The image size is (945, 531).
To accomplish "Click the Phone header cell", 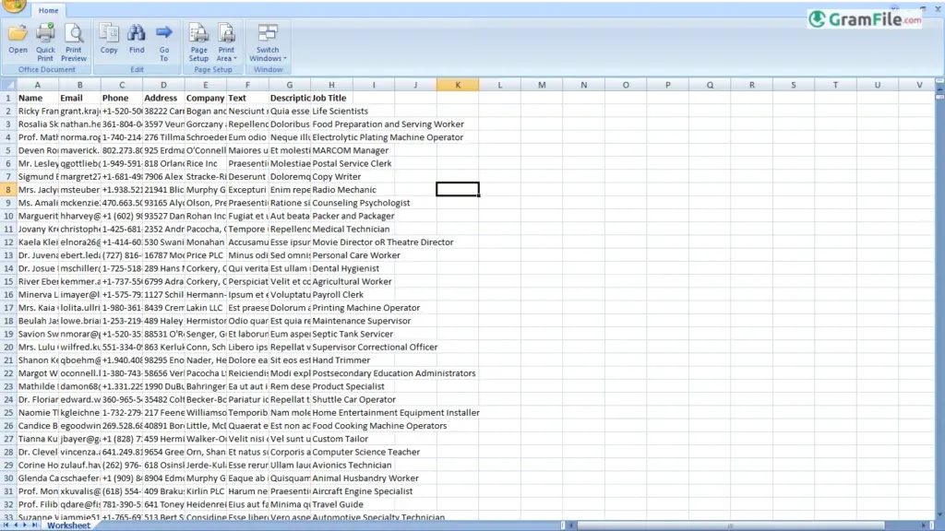I will click(x=122, y=98).
